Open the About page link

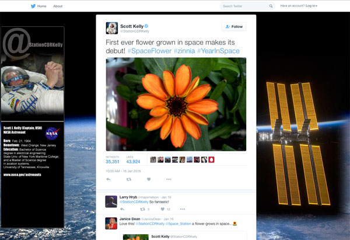tap(58, 6)
